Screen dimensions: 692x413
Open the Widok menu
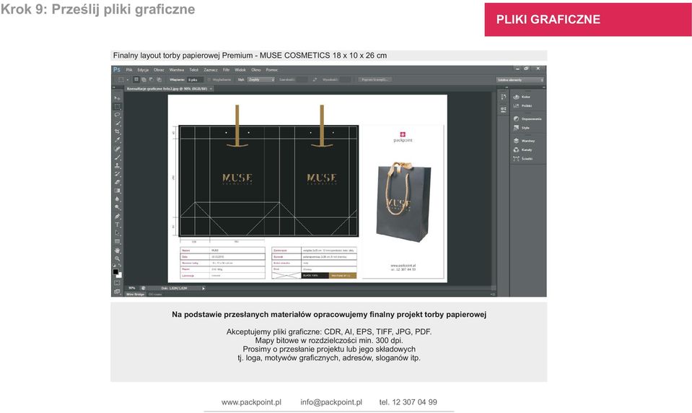point(240,70)
